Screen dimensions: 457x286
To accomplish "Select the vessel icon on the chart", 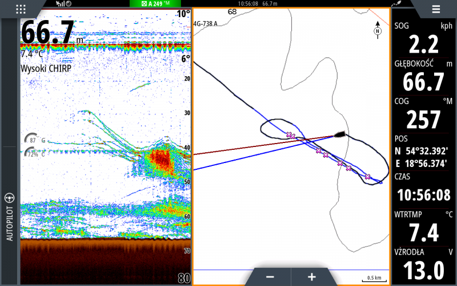I will [339, 135].
